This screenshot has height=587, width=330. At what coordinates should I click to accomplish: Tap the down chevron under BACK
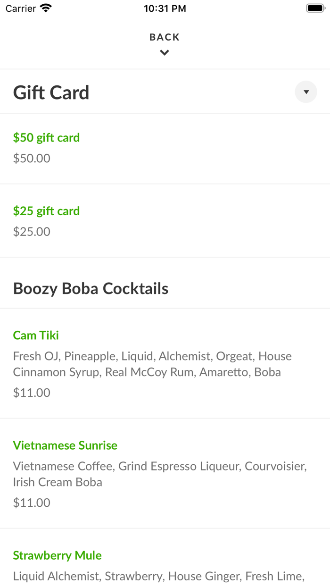click(x=165, y=53)
